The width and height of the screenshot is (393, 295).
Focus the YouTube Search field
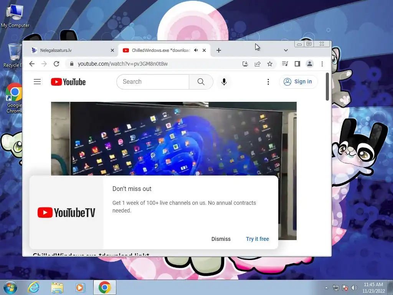coord(153,82)
